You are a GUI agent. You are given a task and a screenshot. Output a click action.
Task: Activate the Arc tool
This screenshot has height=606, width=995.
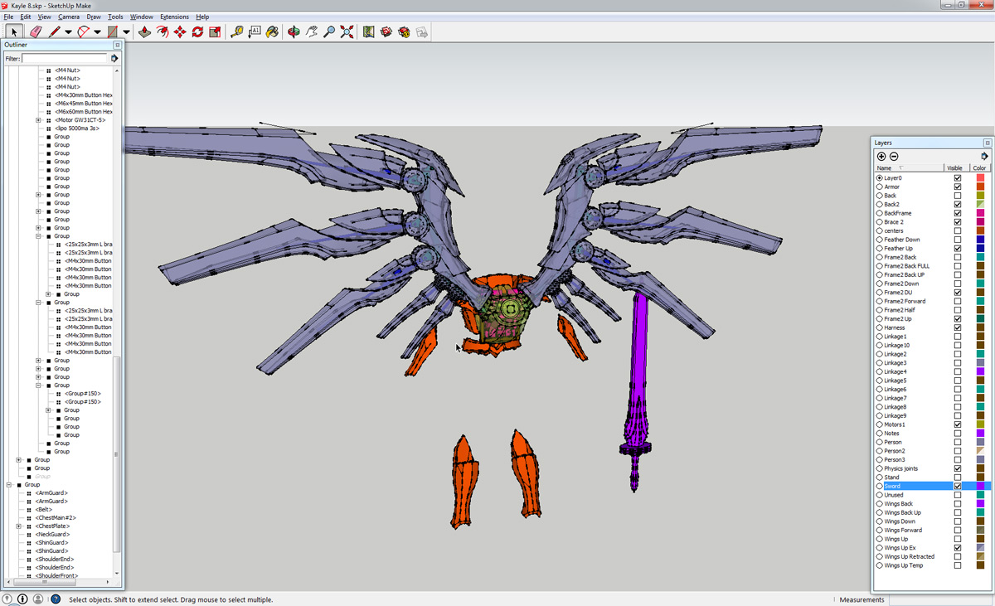click(x=83, y=32)
